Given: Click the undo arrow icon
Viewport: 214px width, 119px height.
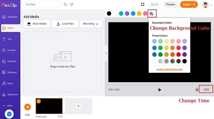Looking at the screenshot, I should [x=65, y=5].
